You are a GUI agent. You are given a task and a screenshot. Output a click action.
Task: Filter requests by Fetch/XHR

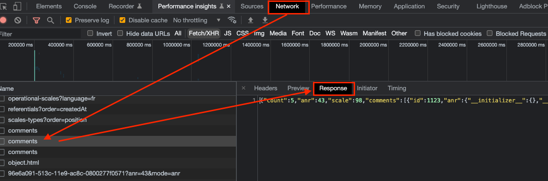pyautogui.click(x=204, y=34)
